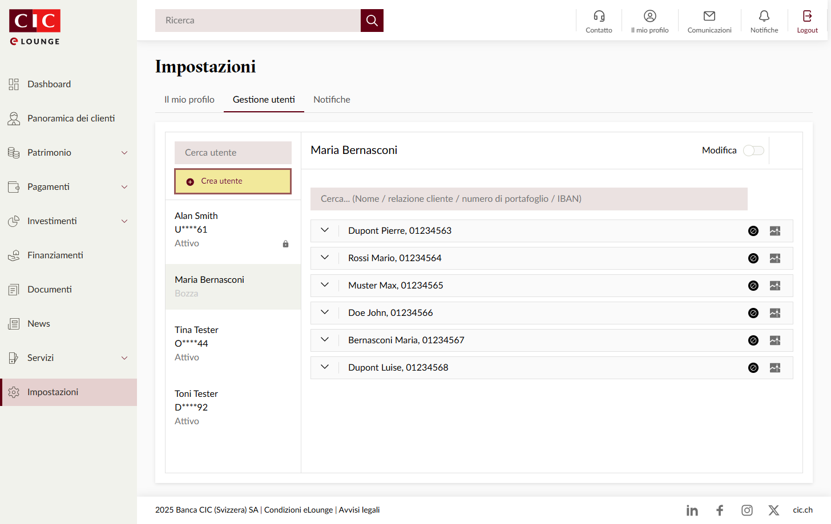Click the Logout icon
Screen dimensions: 831x524
(807, 17)
